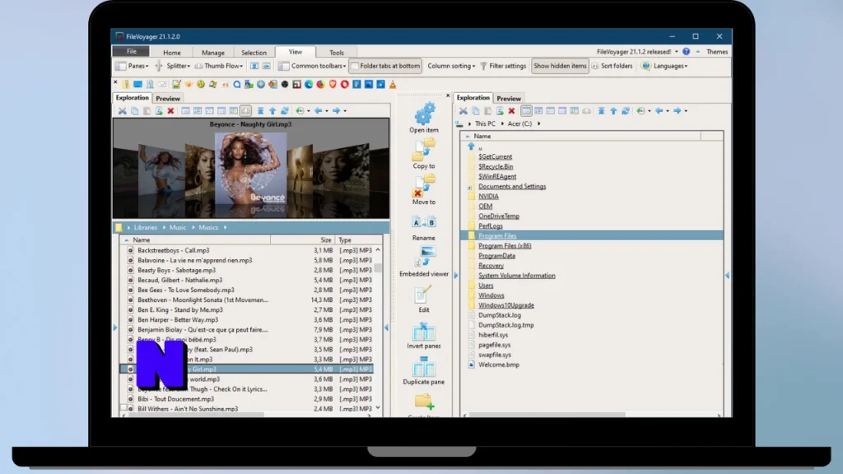Open the Splitter dropdown
This screenshot has height=474, width=843.
(173, 66)
